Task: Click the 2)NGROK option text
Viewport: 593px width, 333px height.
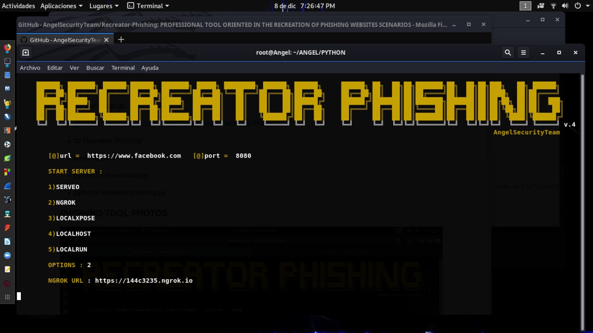Action: [62, 203]
